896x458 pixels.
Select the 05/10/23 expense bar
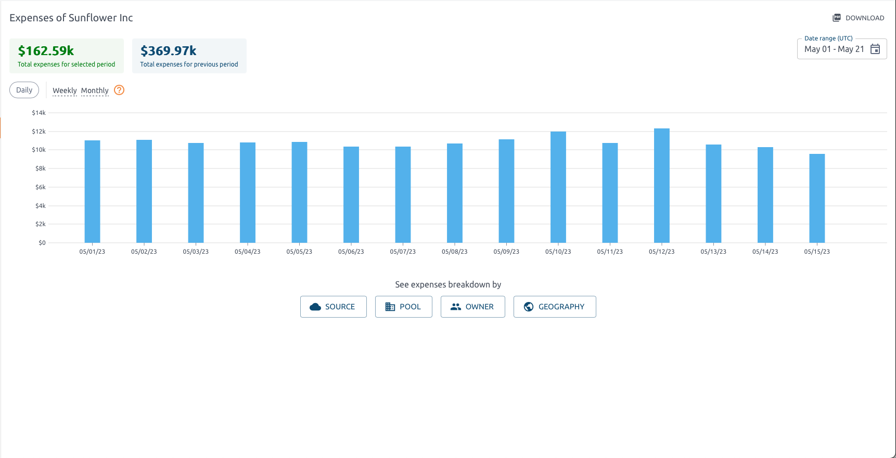coord(558,187)
